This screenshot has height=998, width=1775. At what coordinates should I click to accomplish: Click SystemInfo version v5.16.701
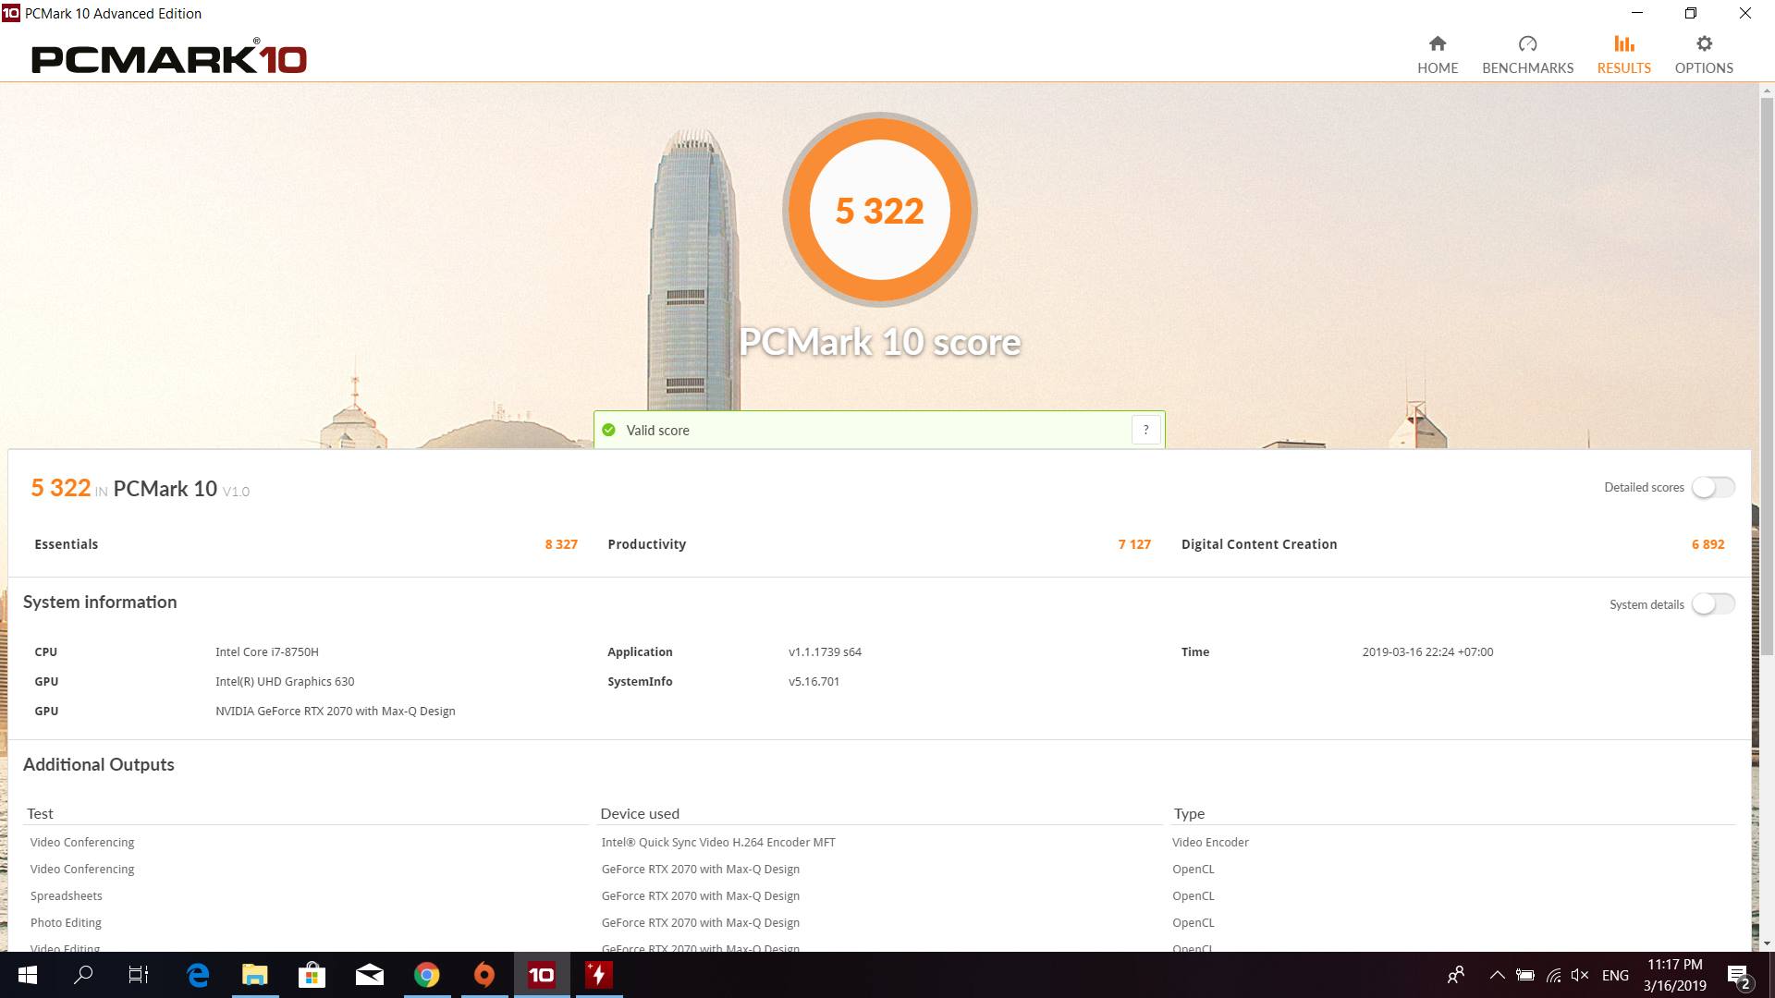814,681
